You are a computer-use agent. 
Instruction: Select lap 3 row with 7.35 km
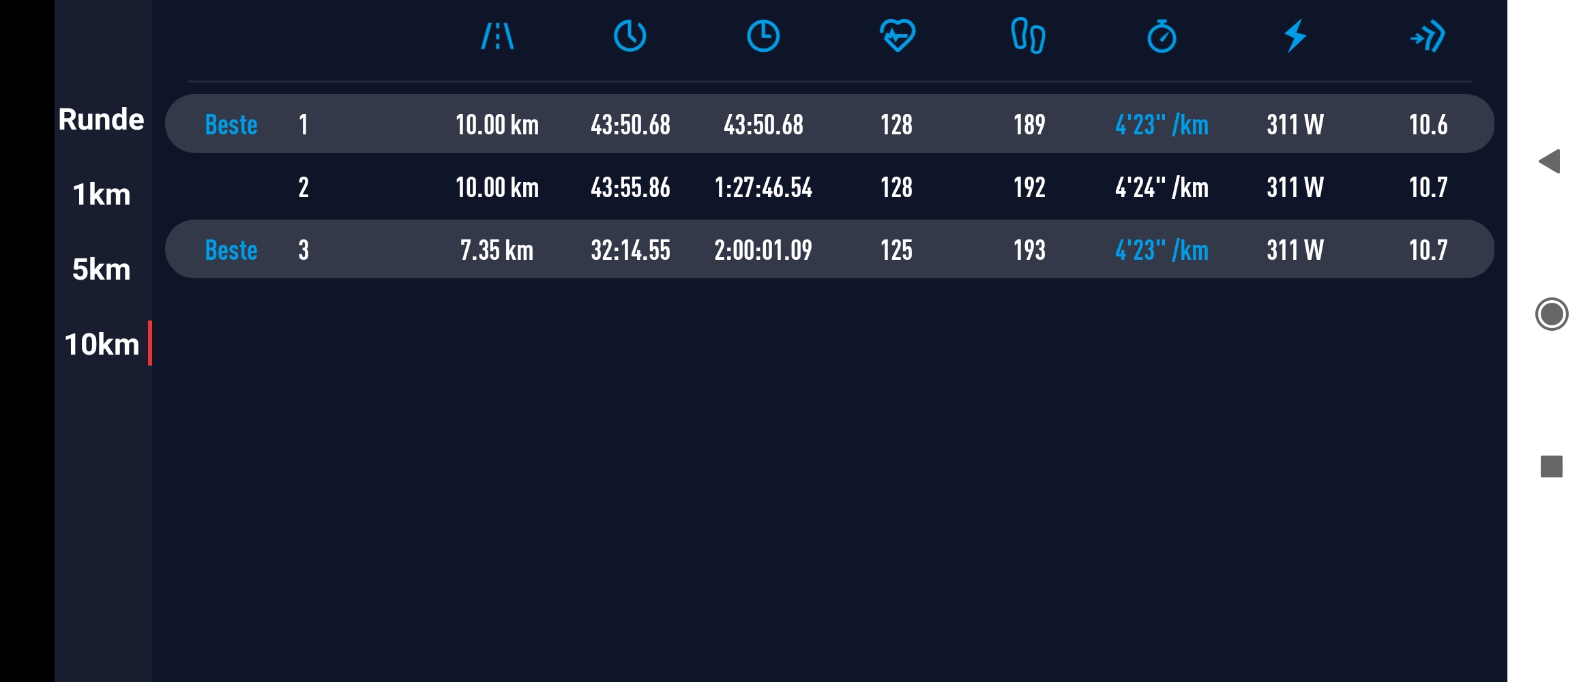(x=829, y=250)
